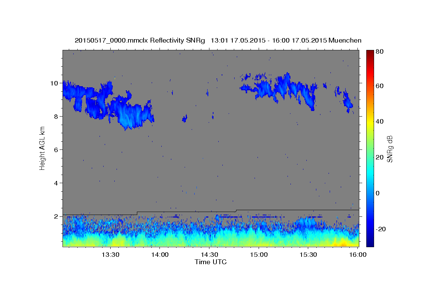The image size is (444, 296).
Task: Click the height axis label 2
Action: coord(56,216)
